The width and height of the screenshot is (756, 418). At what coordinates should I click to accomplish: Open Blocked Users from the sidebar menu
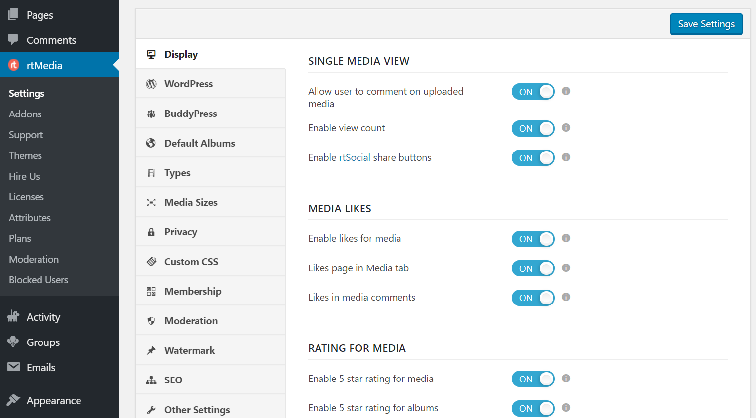tap(38, 280)
